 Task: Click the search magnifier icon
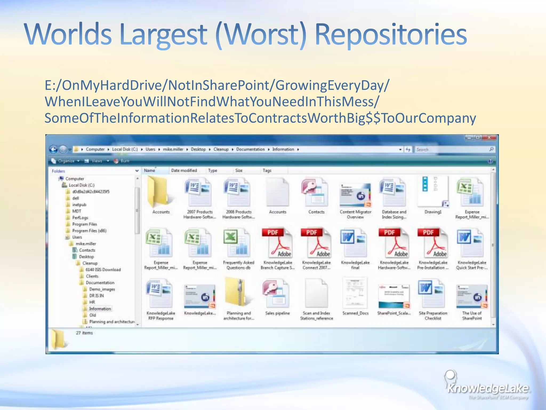(x=491, y=149)
